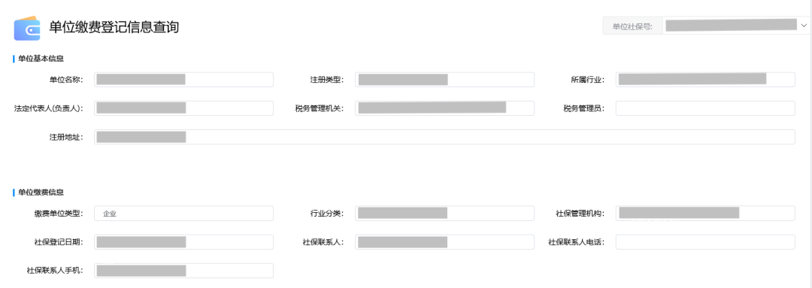The image size is (812, 288).
Task: Focus the 注册地址 wide field
Action: click(x=444, y=137)
